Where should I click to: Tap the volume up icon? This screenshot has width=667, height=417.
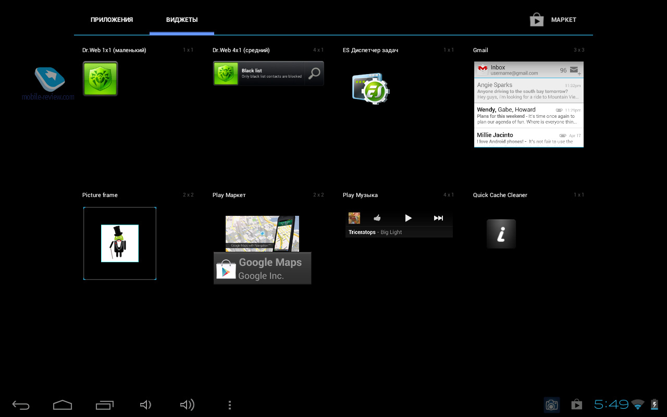pos(187,405)
